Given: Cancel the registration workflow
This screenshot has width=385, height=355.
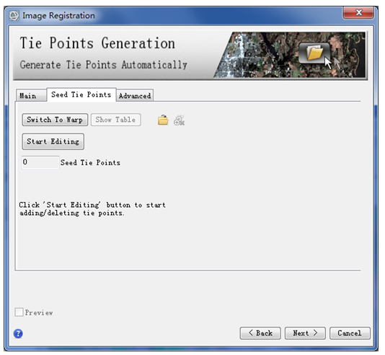Looking at the screenshot, I should click(x=350, y=333).
